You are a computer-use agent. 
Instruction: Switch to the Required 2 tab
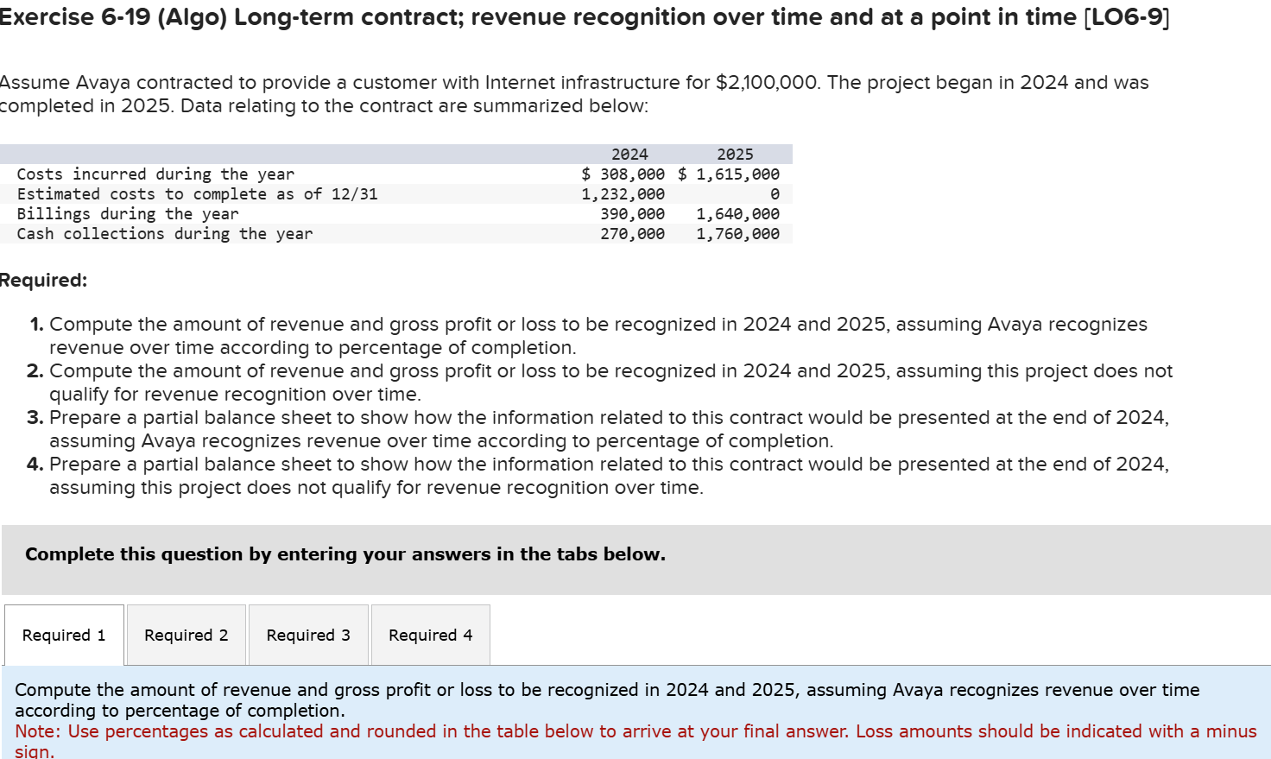click(x=186, y=635)
